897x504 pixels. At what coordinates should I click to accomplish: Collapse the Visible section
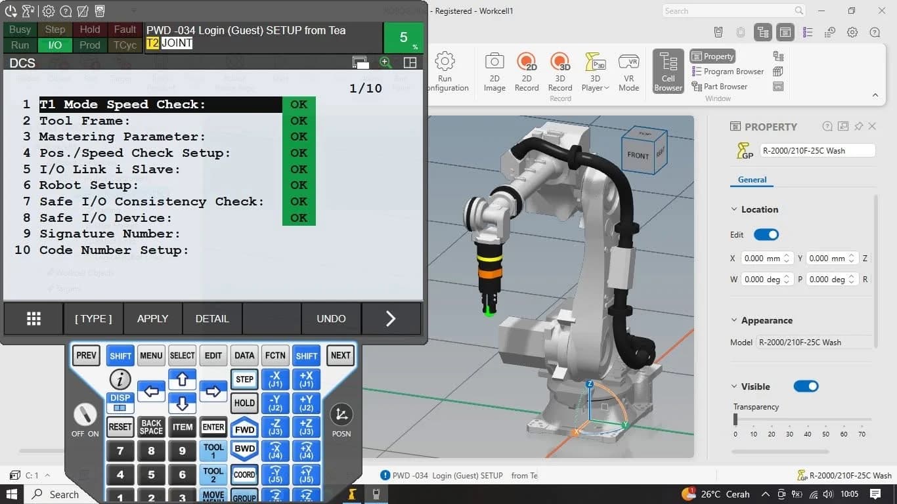click(x=734, y=387)
